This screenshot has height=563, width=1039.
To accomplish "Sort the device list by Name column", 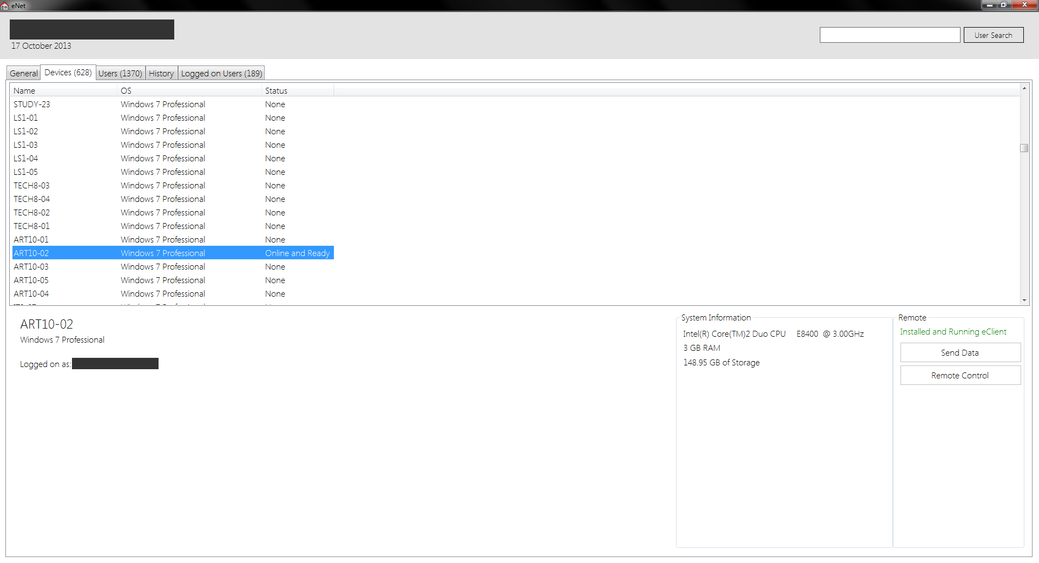I will [64, 91].
